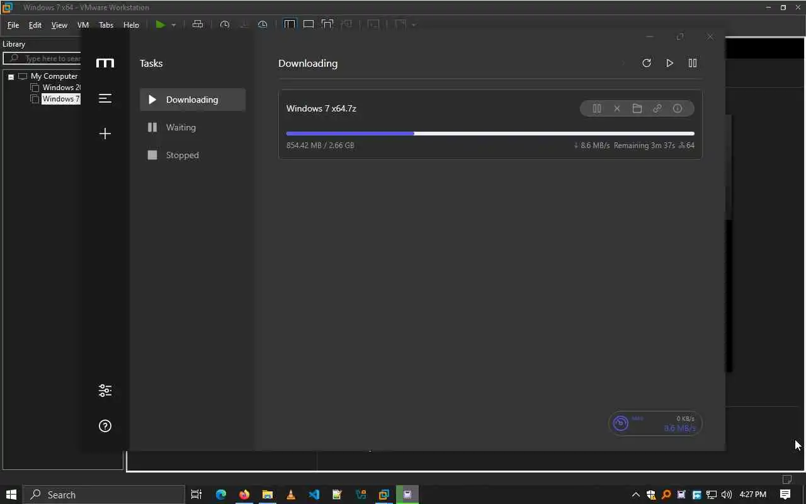Open Visual Studio Code from the taskbar
The image size is (806, 504).
pyautogui.click(x=314, y=495)
